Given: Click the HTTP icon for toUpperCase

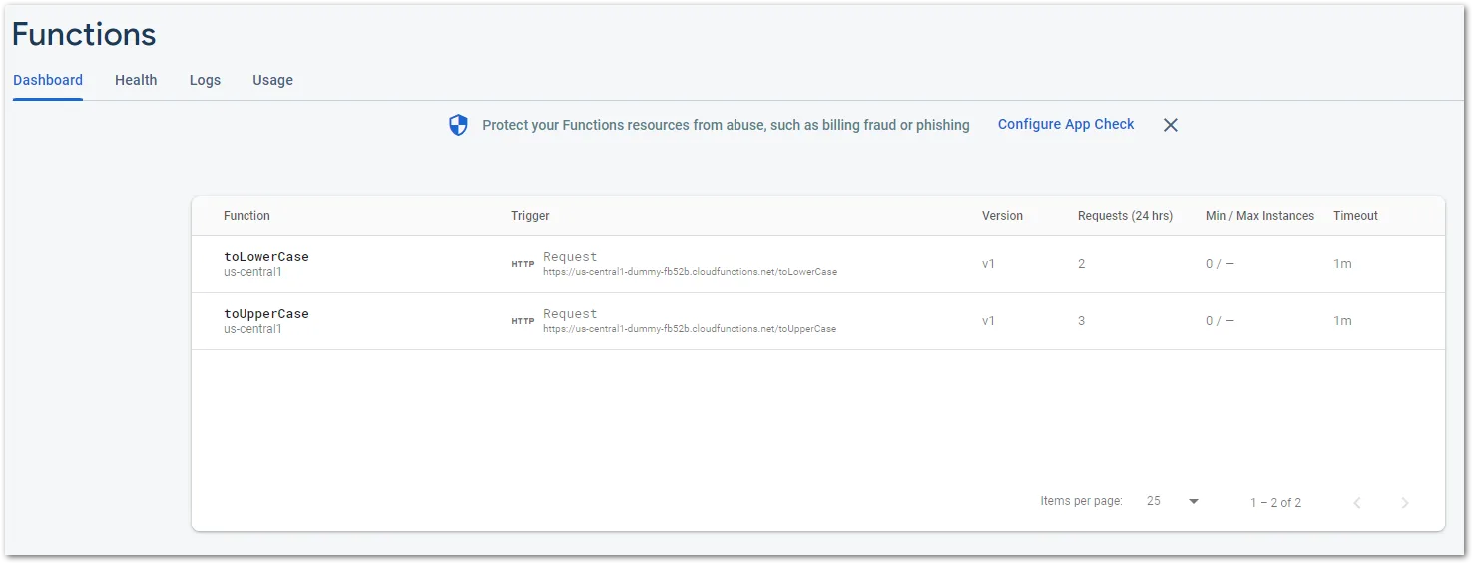Looking at the screenshot, I should [523, 321].
